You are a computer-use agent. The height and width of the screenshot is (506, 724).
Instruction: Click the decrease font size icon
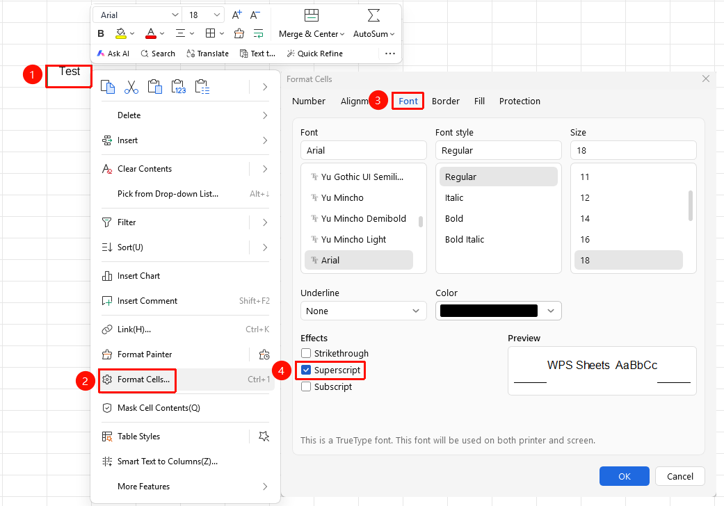[255, 15]
